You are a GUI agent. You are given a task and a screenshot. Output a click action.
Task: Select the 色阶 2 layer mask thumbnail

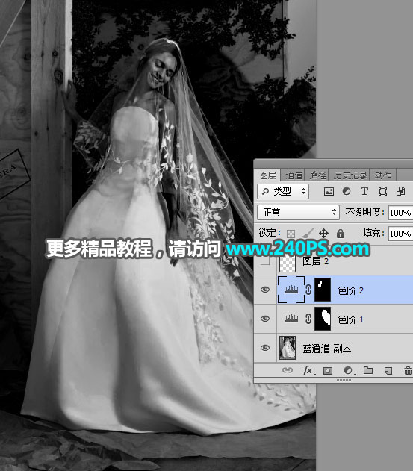[323, 290]
